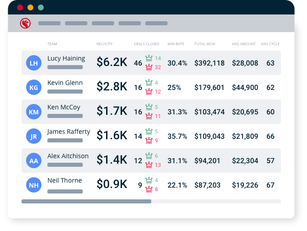The width and height of the screenshot is (307, 231).
Task: Select the green won crown for Neil Thorne
Action: pos(149,180)
